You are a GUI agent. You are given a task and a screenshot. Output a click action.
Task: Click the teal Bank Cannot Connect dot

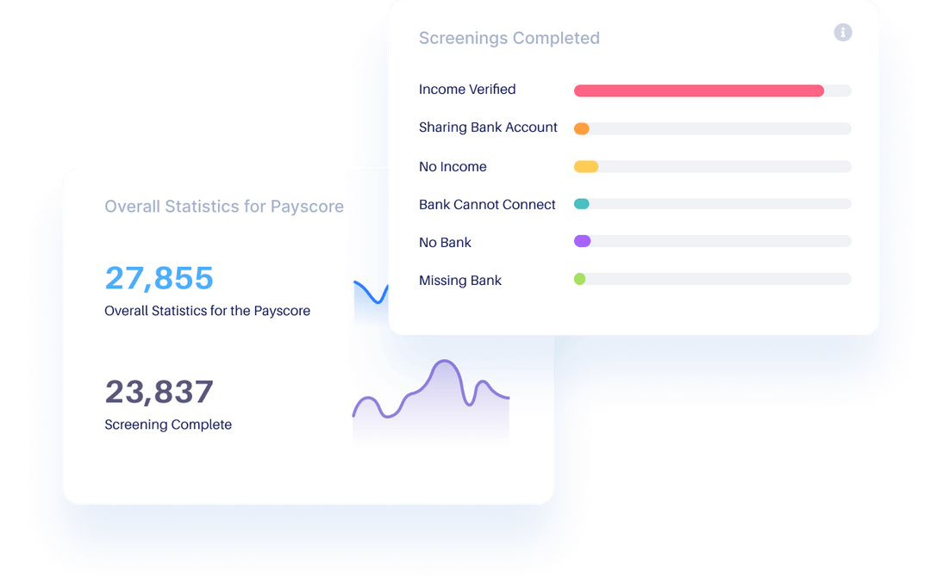coord(583,204)
